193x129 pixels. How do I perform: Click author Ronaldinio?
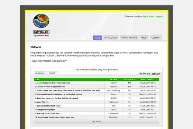pyautogui.click(x=114, y=117)
